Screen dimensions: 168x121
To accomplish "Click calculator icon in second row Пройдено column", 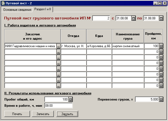I will (x=161, y=52).
